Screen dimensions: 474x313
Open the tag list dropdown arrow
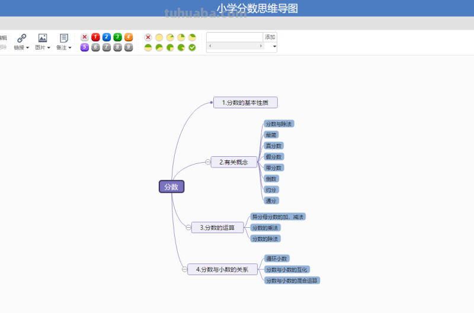(274, 47)
